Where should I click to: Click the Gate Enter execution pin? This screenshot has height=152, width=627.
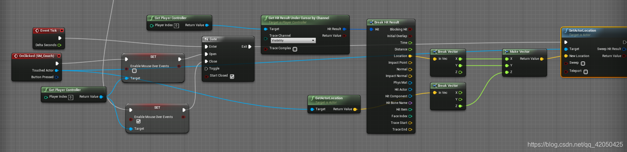coord(206,46)
